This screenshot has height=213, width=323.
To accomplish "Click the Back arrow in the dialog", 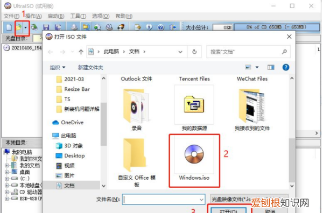I will tap(51, 52).
